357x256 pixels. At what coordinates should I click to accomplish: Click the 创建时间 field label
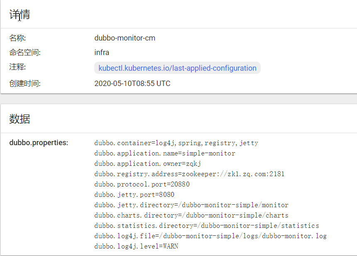point(25,84)
